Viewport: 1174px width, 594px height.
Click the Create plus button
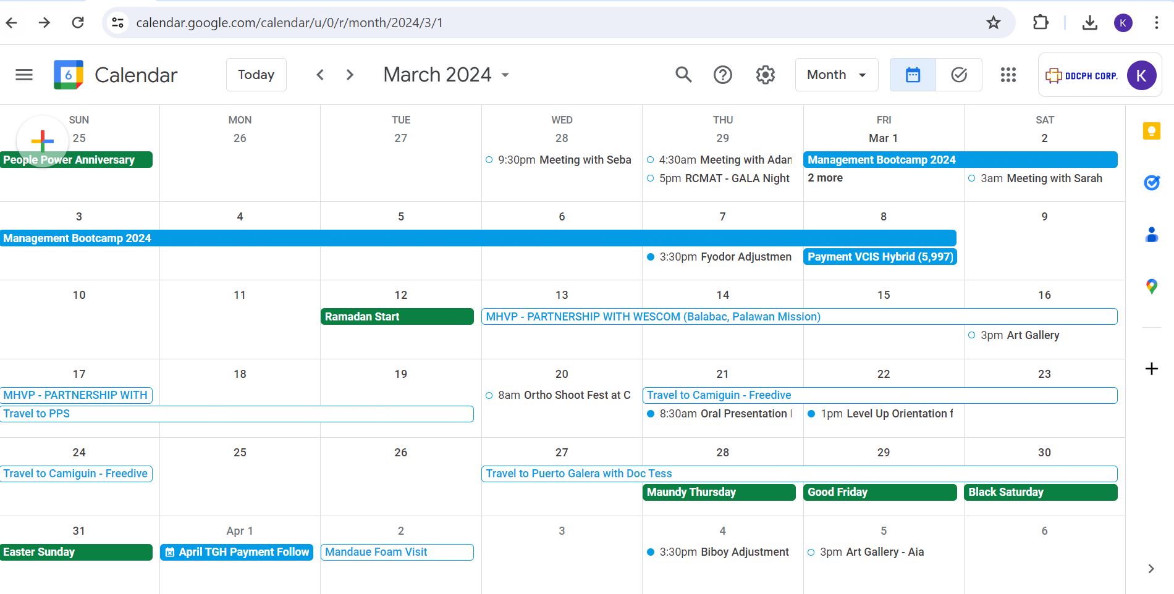(x=43, y=141)
